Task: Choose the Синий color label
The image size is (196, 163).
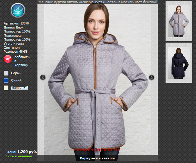Action: click(16, 80)
